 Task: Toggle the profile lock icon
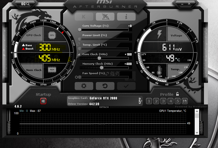pos(177,94)
